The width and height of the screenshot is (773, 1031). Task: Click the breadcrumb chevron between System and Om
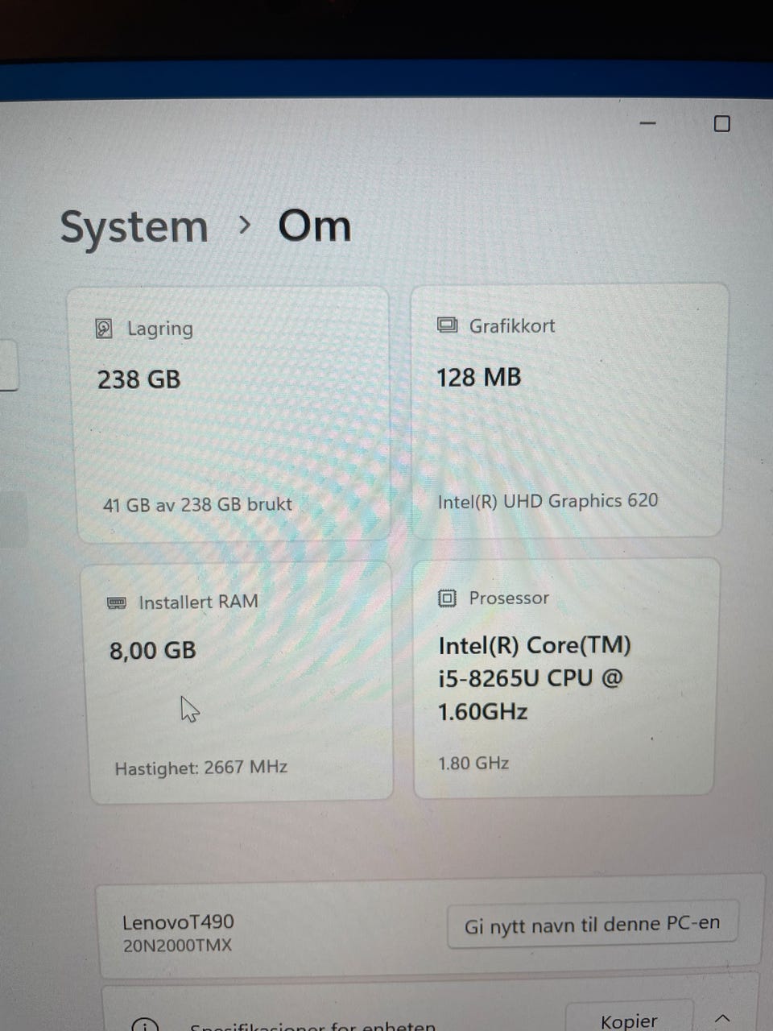click(x=245, y=226)
